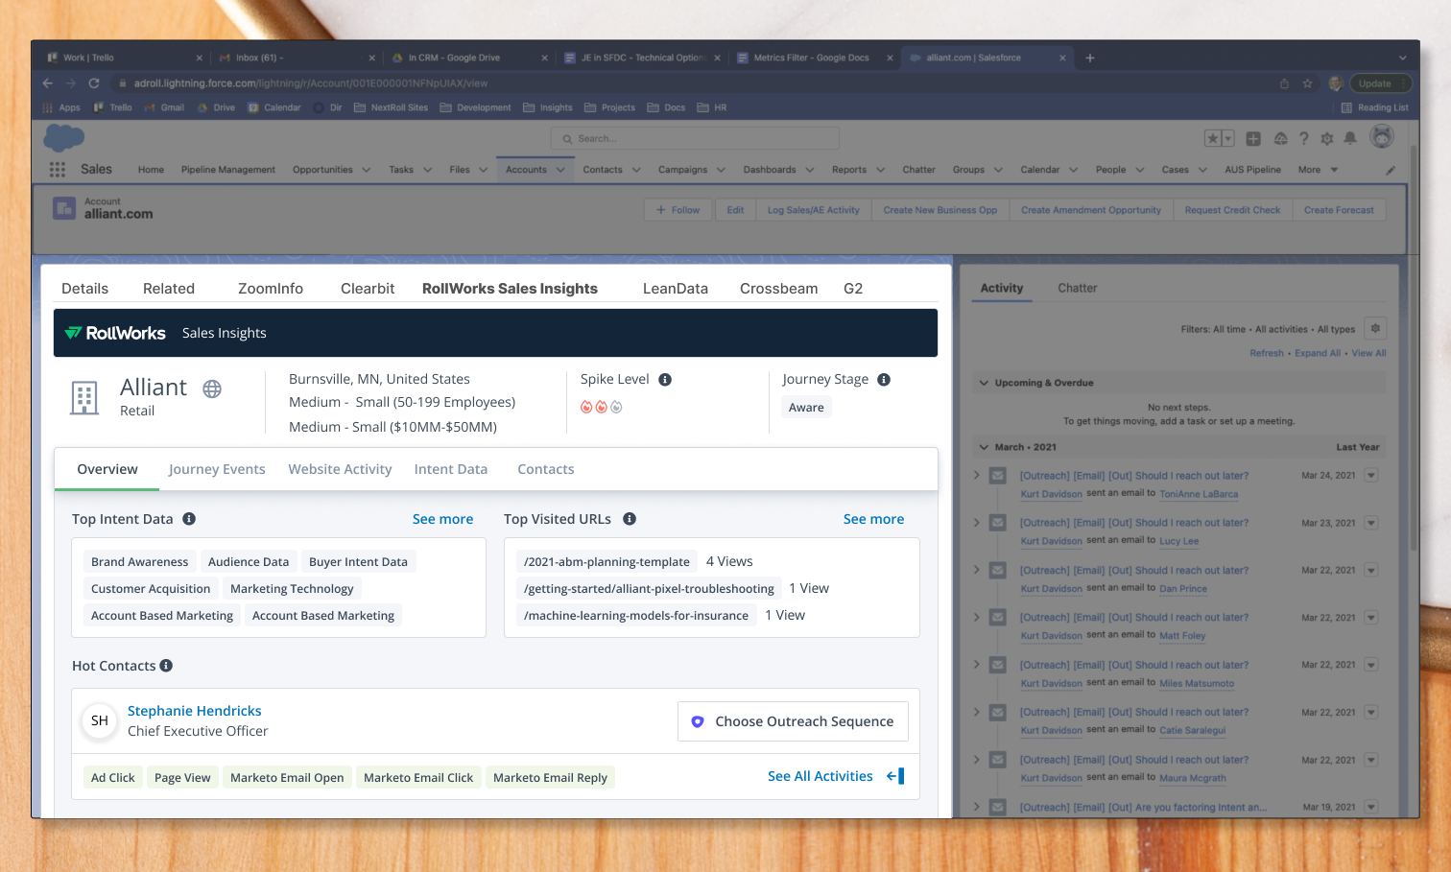Select the Journey Events sub-tab

tap(217, 469)
